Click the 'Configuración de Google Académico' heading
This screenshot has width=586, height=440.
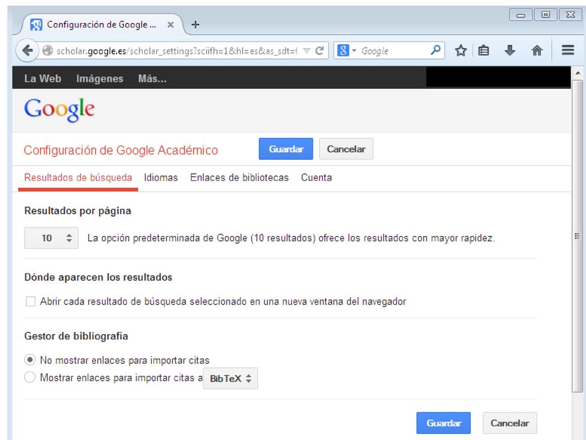121,151
